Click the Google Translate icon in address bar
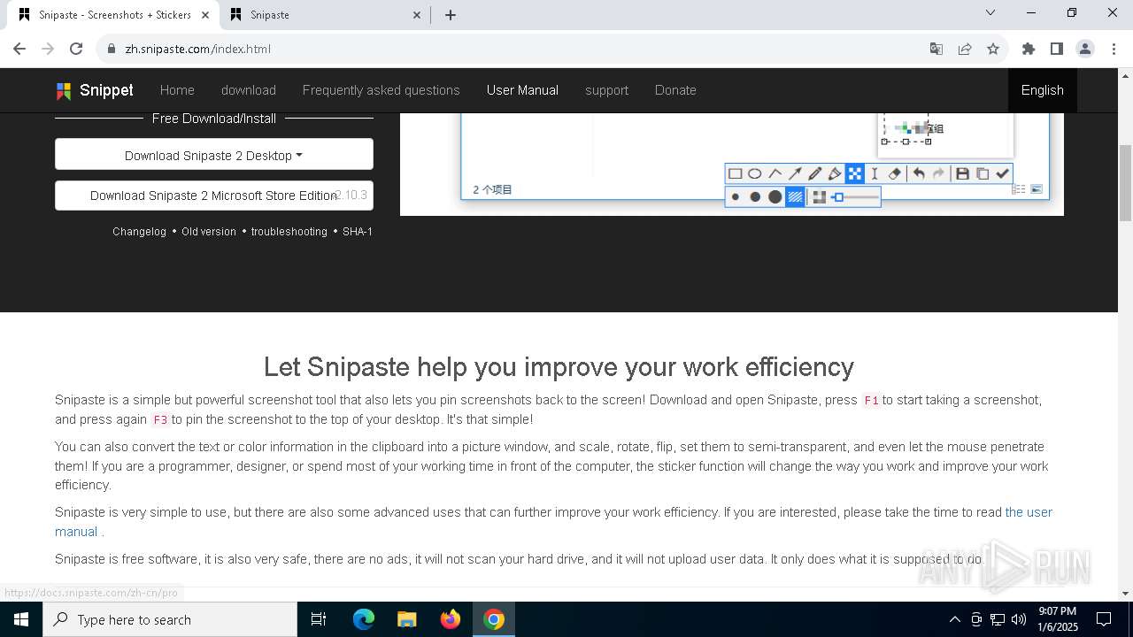 coord(936,49)
